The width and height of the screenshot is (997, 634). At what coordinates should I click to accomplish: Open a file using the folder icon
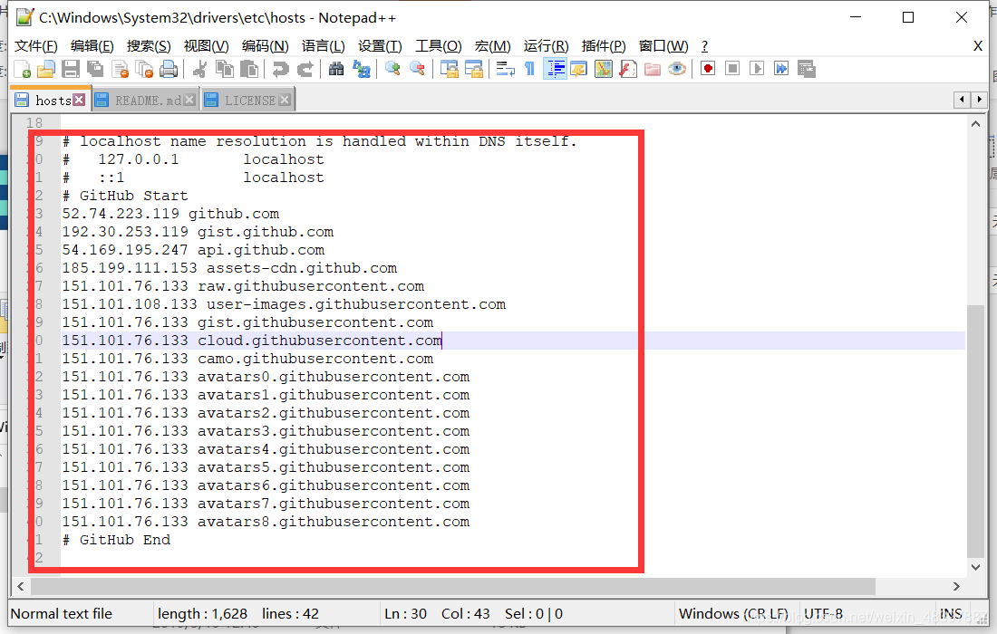(x=46, y=69)
